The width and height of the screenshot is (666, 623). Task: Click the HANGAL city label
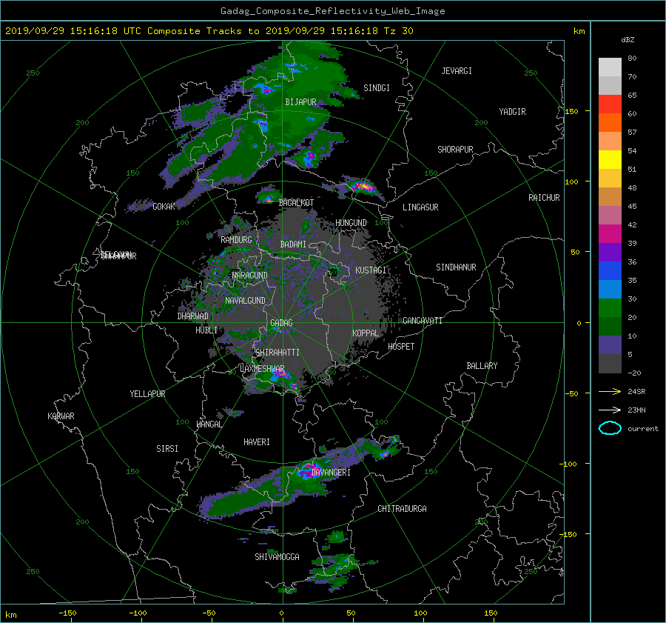coord(209,424)
